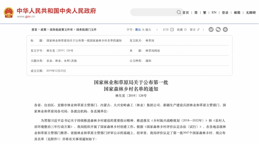Screen dimensions: 259x144
Task: Open 无障碍 accessibility mode
Action: point(251,13)
